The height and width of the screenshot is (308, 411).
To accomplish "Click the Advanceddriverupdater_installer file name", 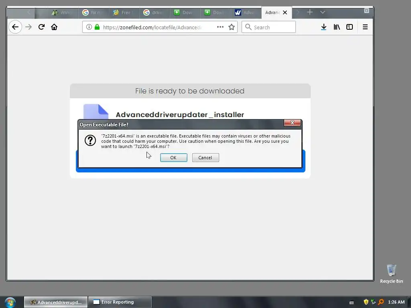I will pos(180,115).
